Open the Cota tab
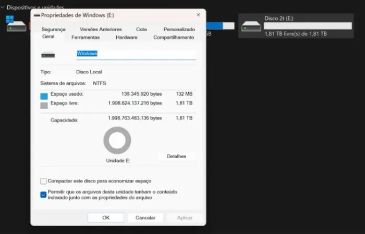Image resolution: width=365 pixels, height=234 pixels. [141, 29]
